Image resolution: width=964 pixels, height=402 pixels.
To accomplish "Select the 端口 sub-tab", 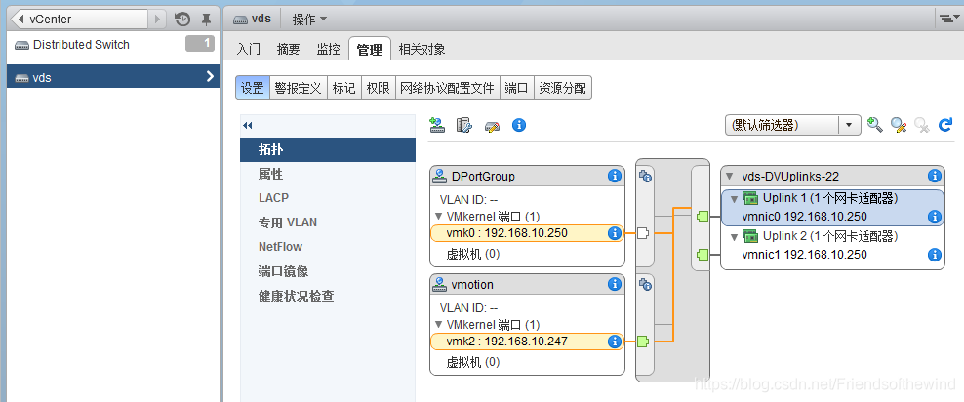I will 516,88.
